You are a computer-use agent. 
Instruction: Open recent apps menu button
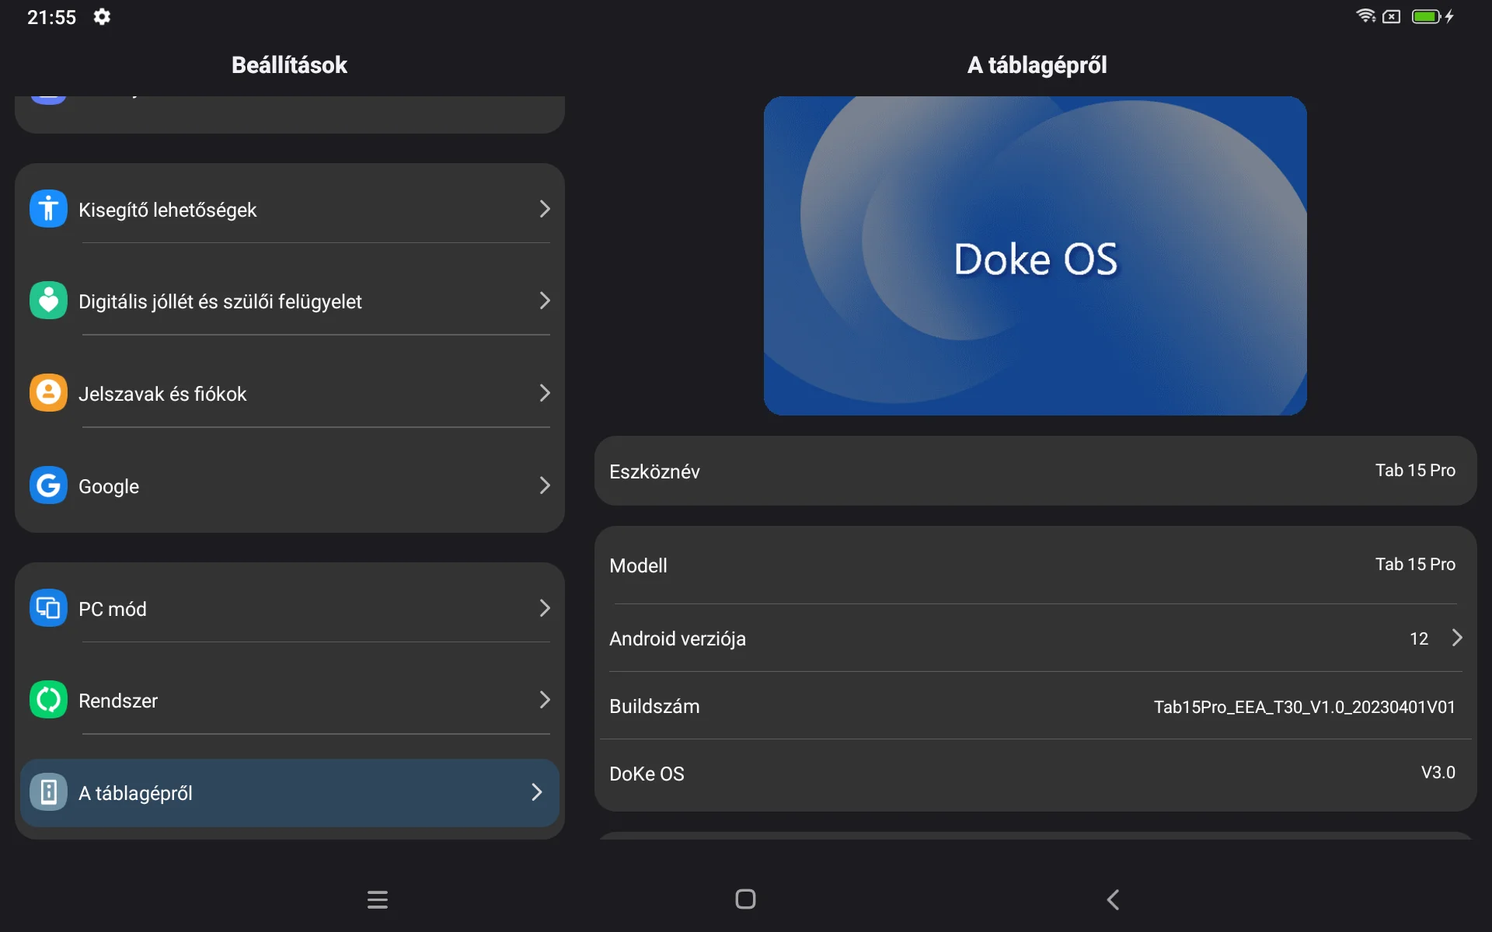click(x=378, y=899)
